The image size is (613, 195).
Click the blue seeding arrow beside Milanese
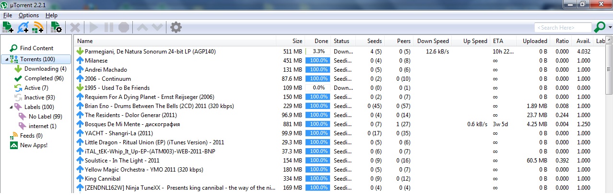[80, 60]
